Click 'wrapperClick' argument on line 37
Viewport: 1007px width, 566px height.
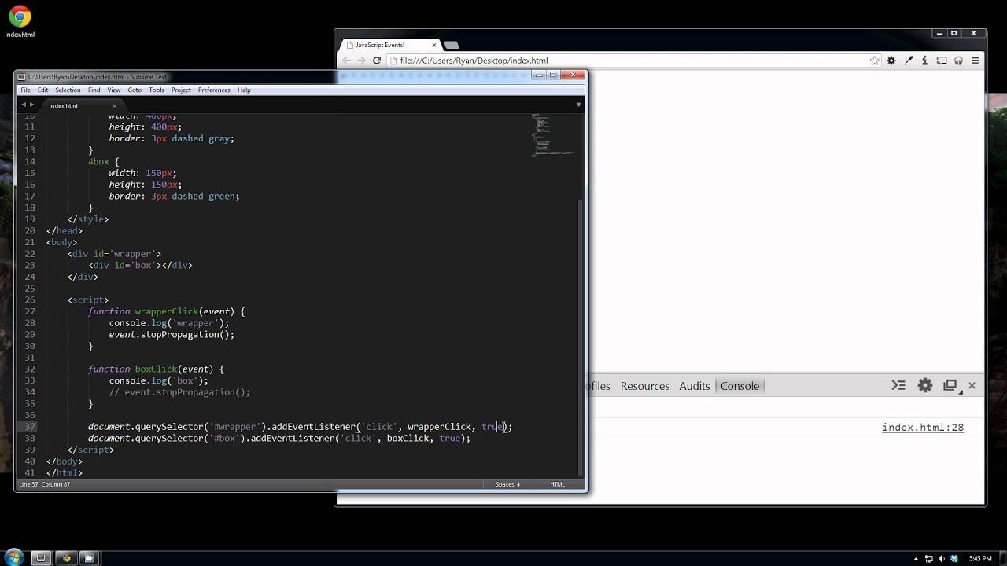tap(440, 427)
